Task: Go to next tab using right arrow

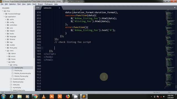Action: coord(39,8)
